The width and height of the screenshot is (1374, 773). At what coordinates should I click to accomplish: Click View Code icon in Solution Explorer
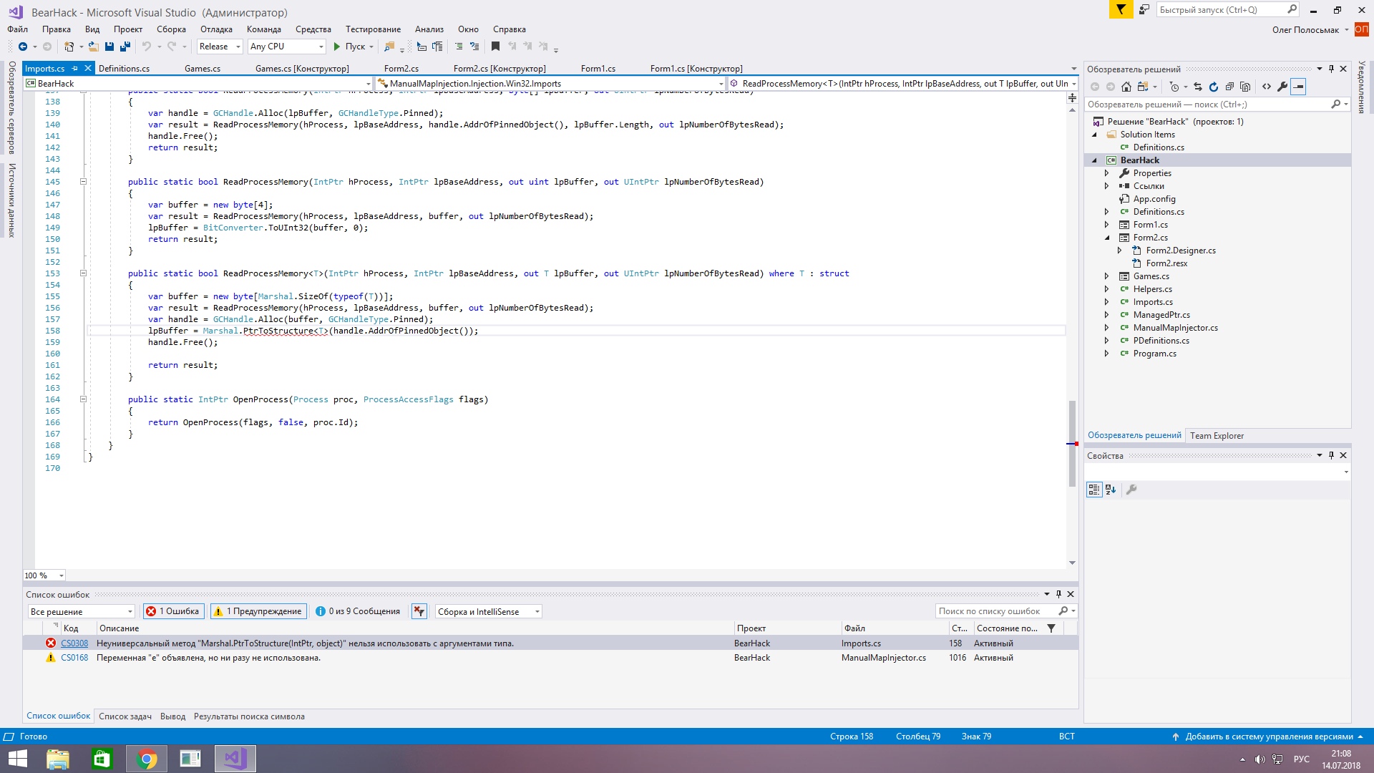point(1267,87)
